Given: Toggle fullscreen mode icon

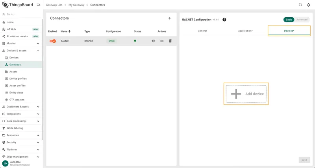Looking at the screenshot, I should pos(300,5).
